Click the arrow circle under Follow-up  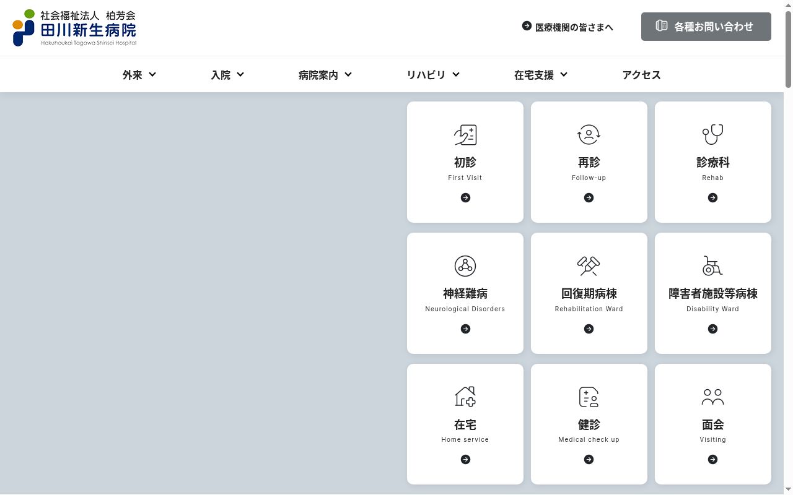589,198
